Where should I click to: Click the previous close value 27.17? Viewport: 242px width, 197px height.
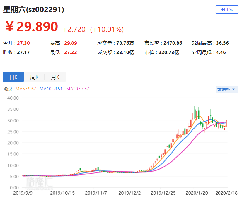[23, 52]
